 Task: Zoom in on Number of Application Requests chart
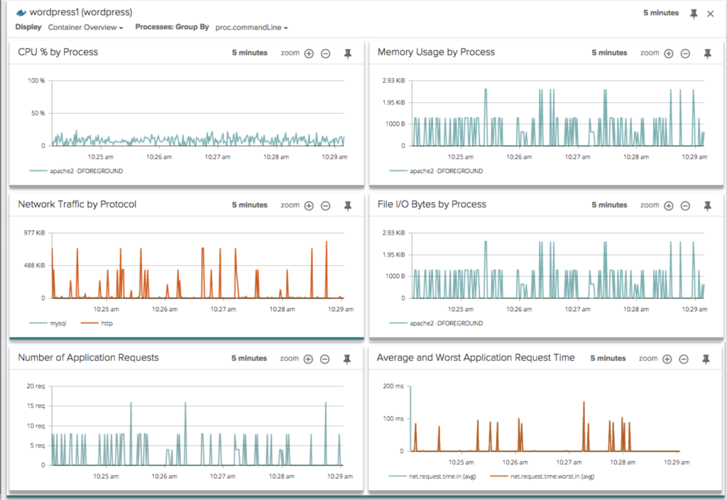[308, 359]
